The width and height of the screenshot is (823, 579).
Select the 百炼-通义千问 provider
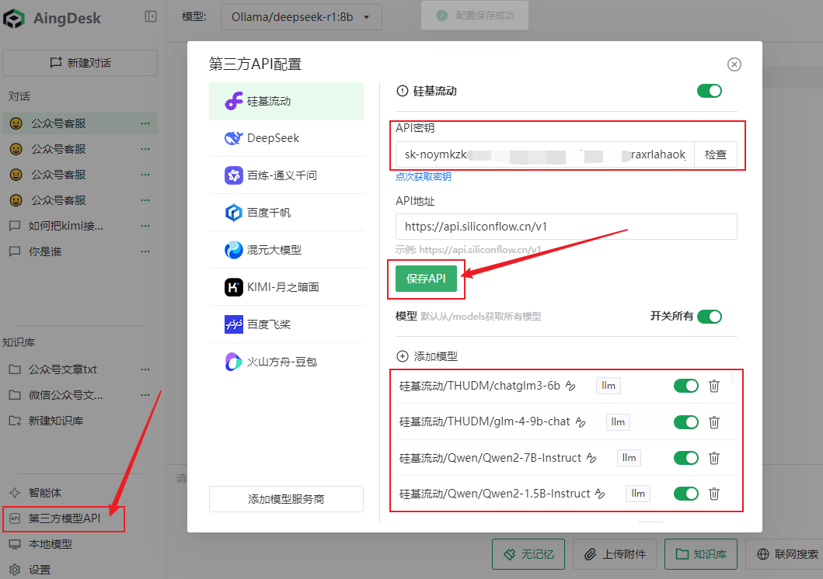click(286, 175)
